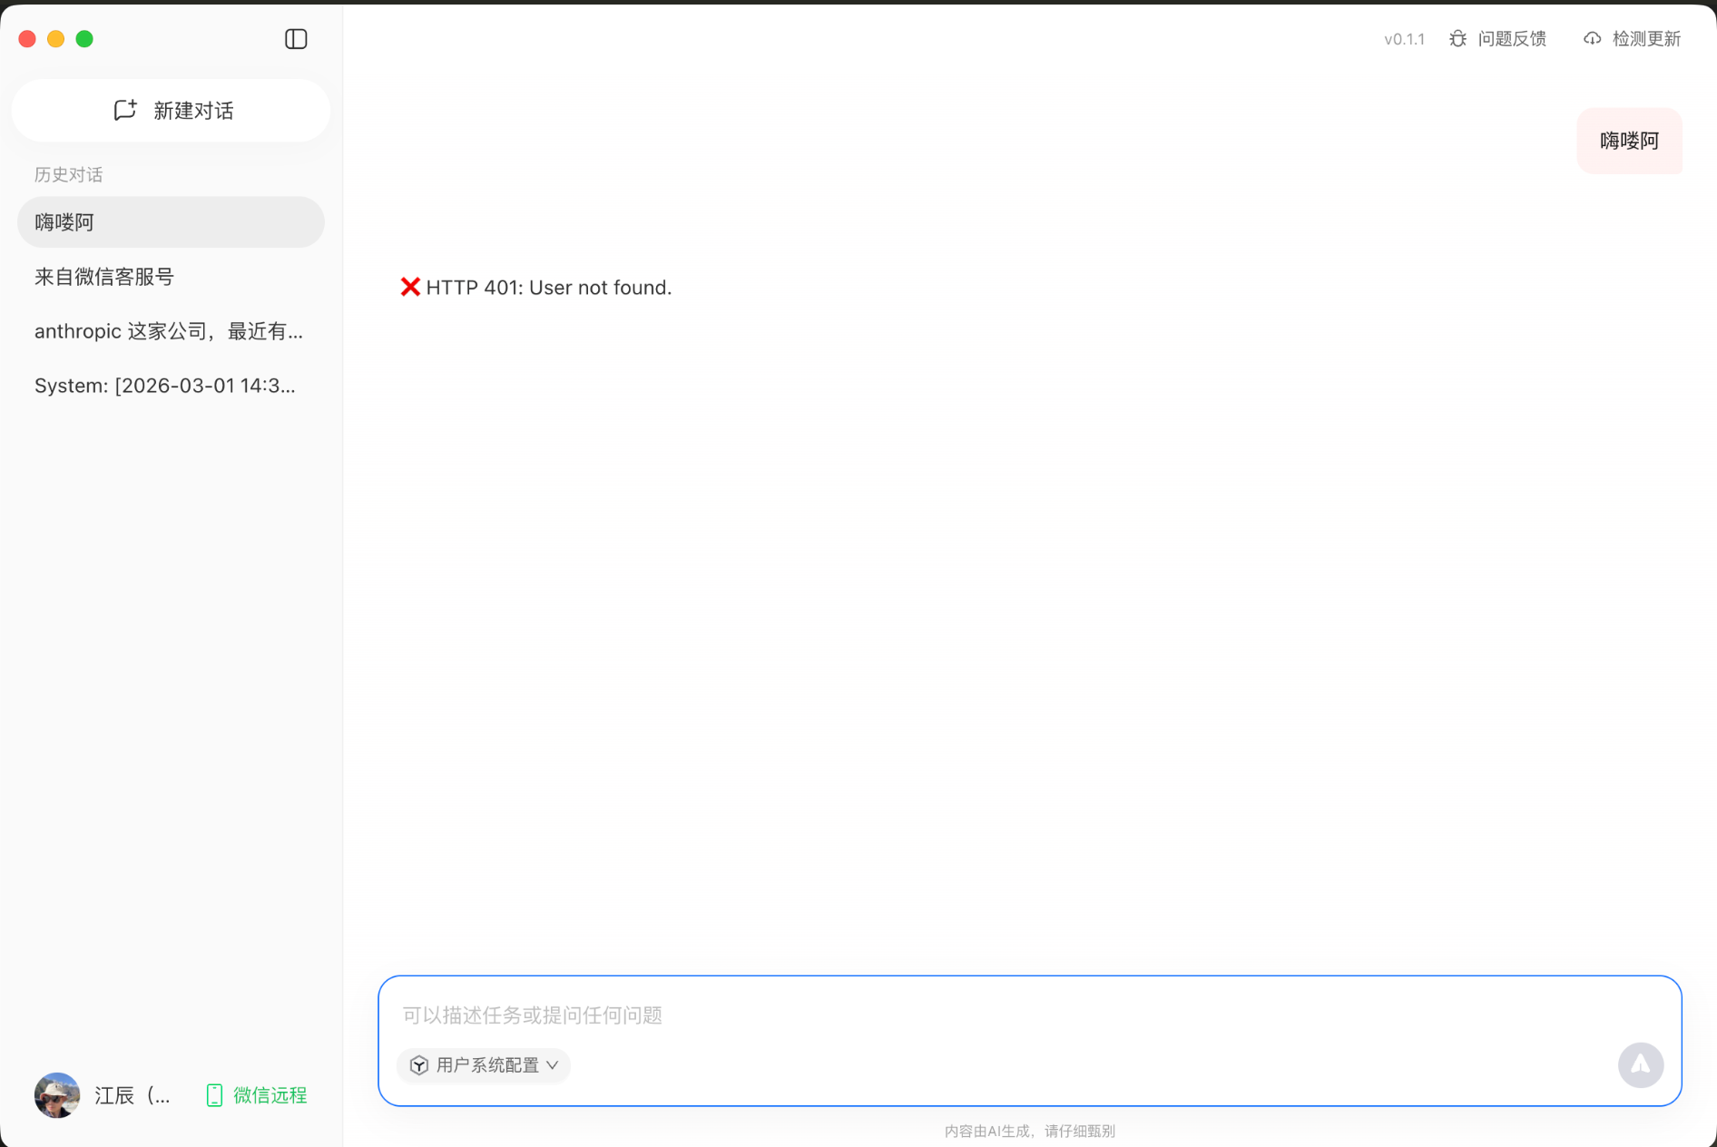Open the 嗨喽阿 conversation in history
1717x1147 pixels.
pos(171,222)
